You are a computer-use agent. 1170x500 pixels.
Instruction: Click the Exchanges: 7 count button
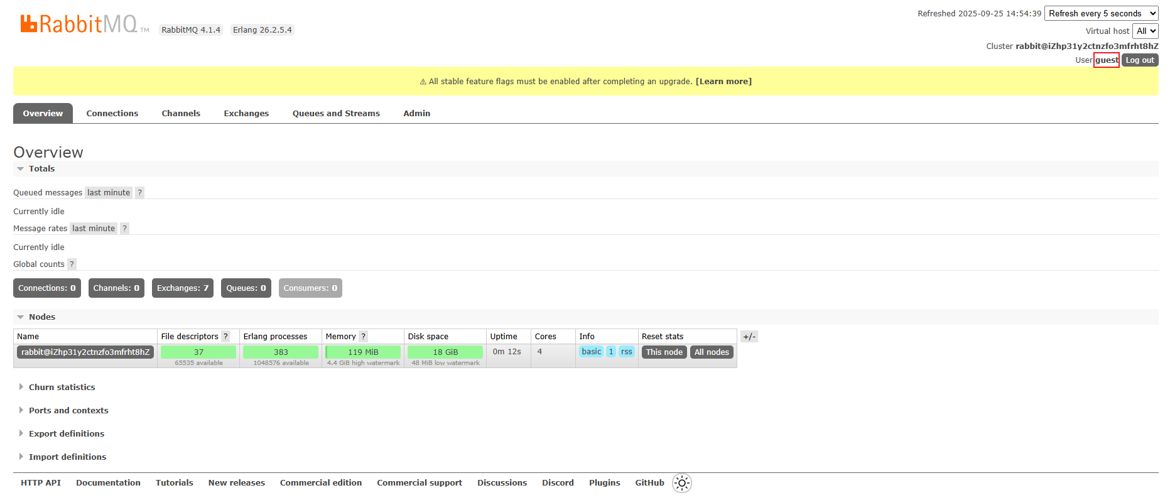[x=183, y=288]
